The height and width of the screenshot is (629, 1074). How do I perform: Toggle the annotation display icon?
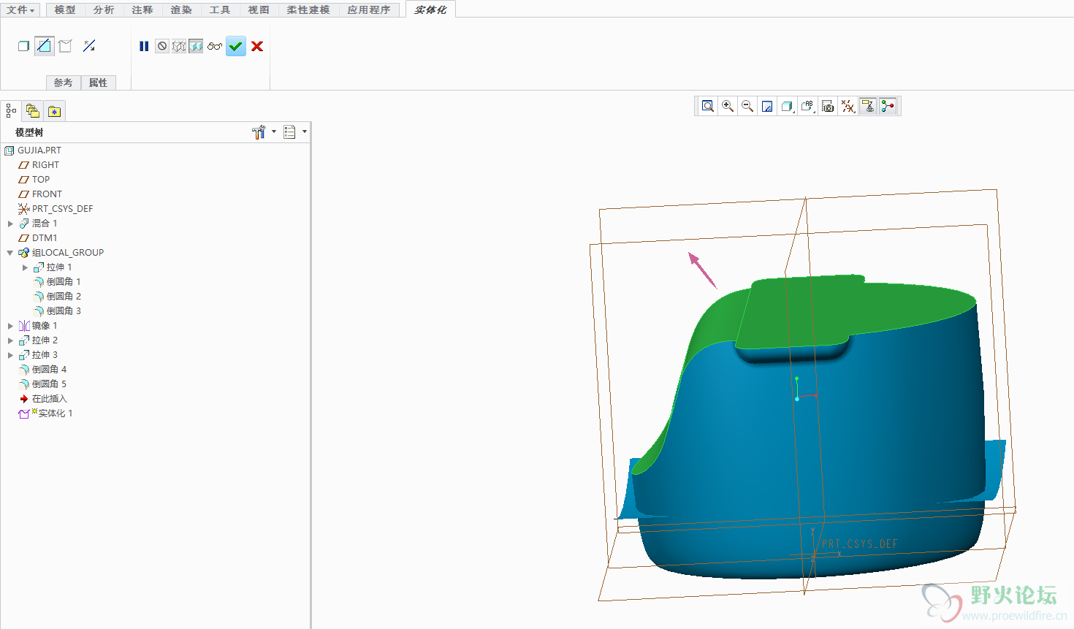click(x=868, y=106)
